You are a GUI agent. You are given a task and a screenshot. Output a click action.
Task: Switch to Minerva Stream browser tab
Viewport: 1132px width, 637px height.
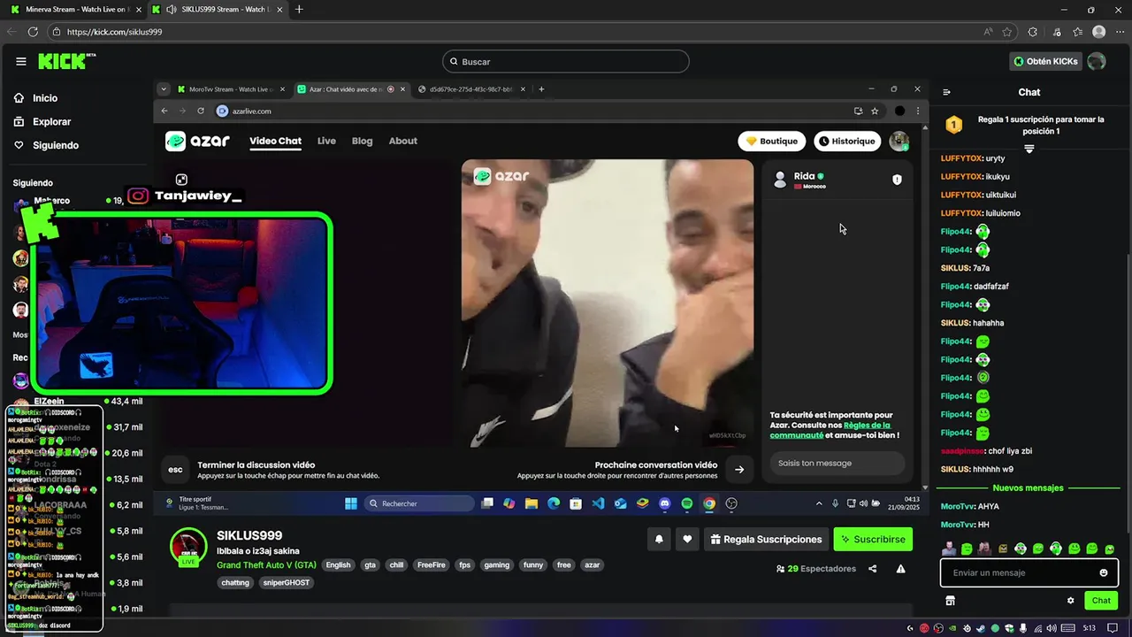[x=75, y=10]
